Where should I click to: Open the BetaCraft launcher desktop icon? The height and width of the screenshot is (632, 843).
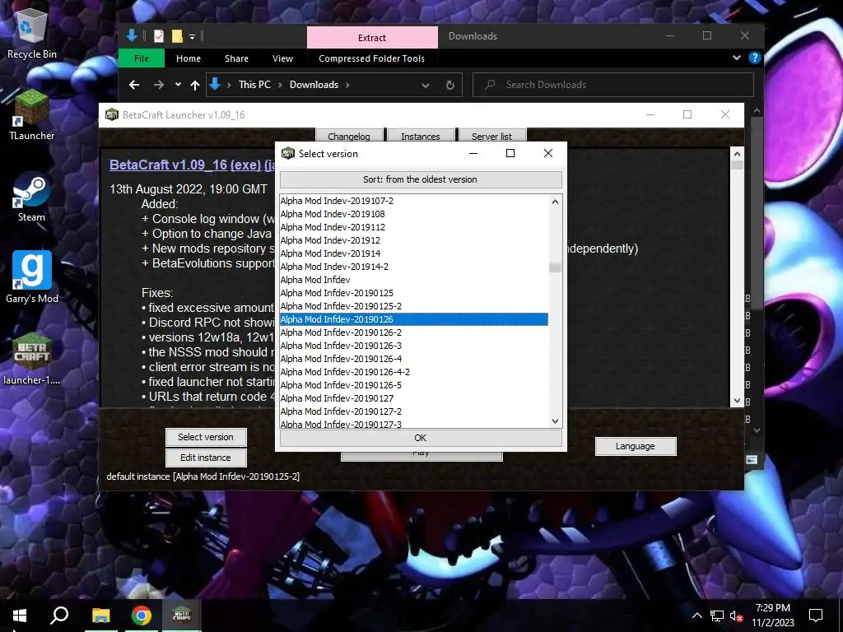tap(32, 359)
